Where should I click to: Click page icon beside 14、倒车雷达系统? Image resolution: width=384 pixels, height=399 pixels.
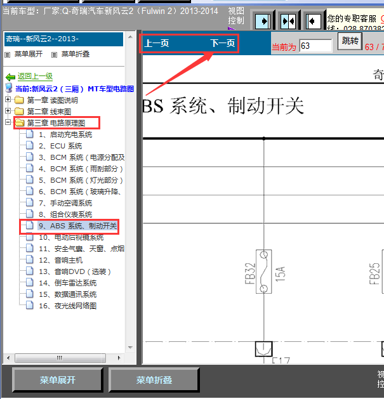[30, 282]
